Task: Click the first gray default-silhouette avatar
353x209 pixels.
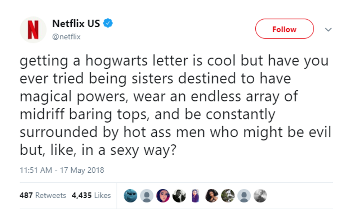Action: coord(146,195)
